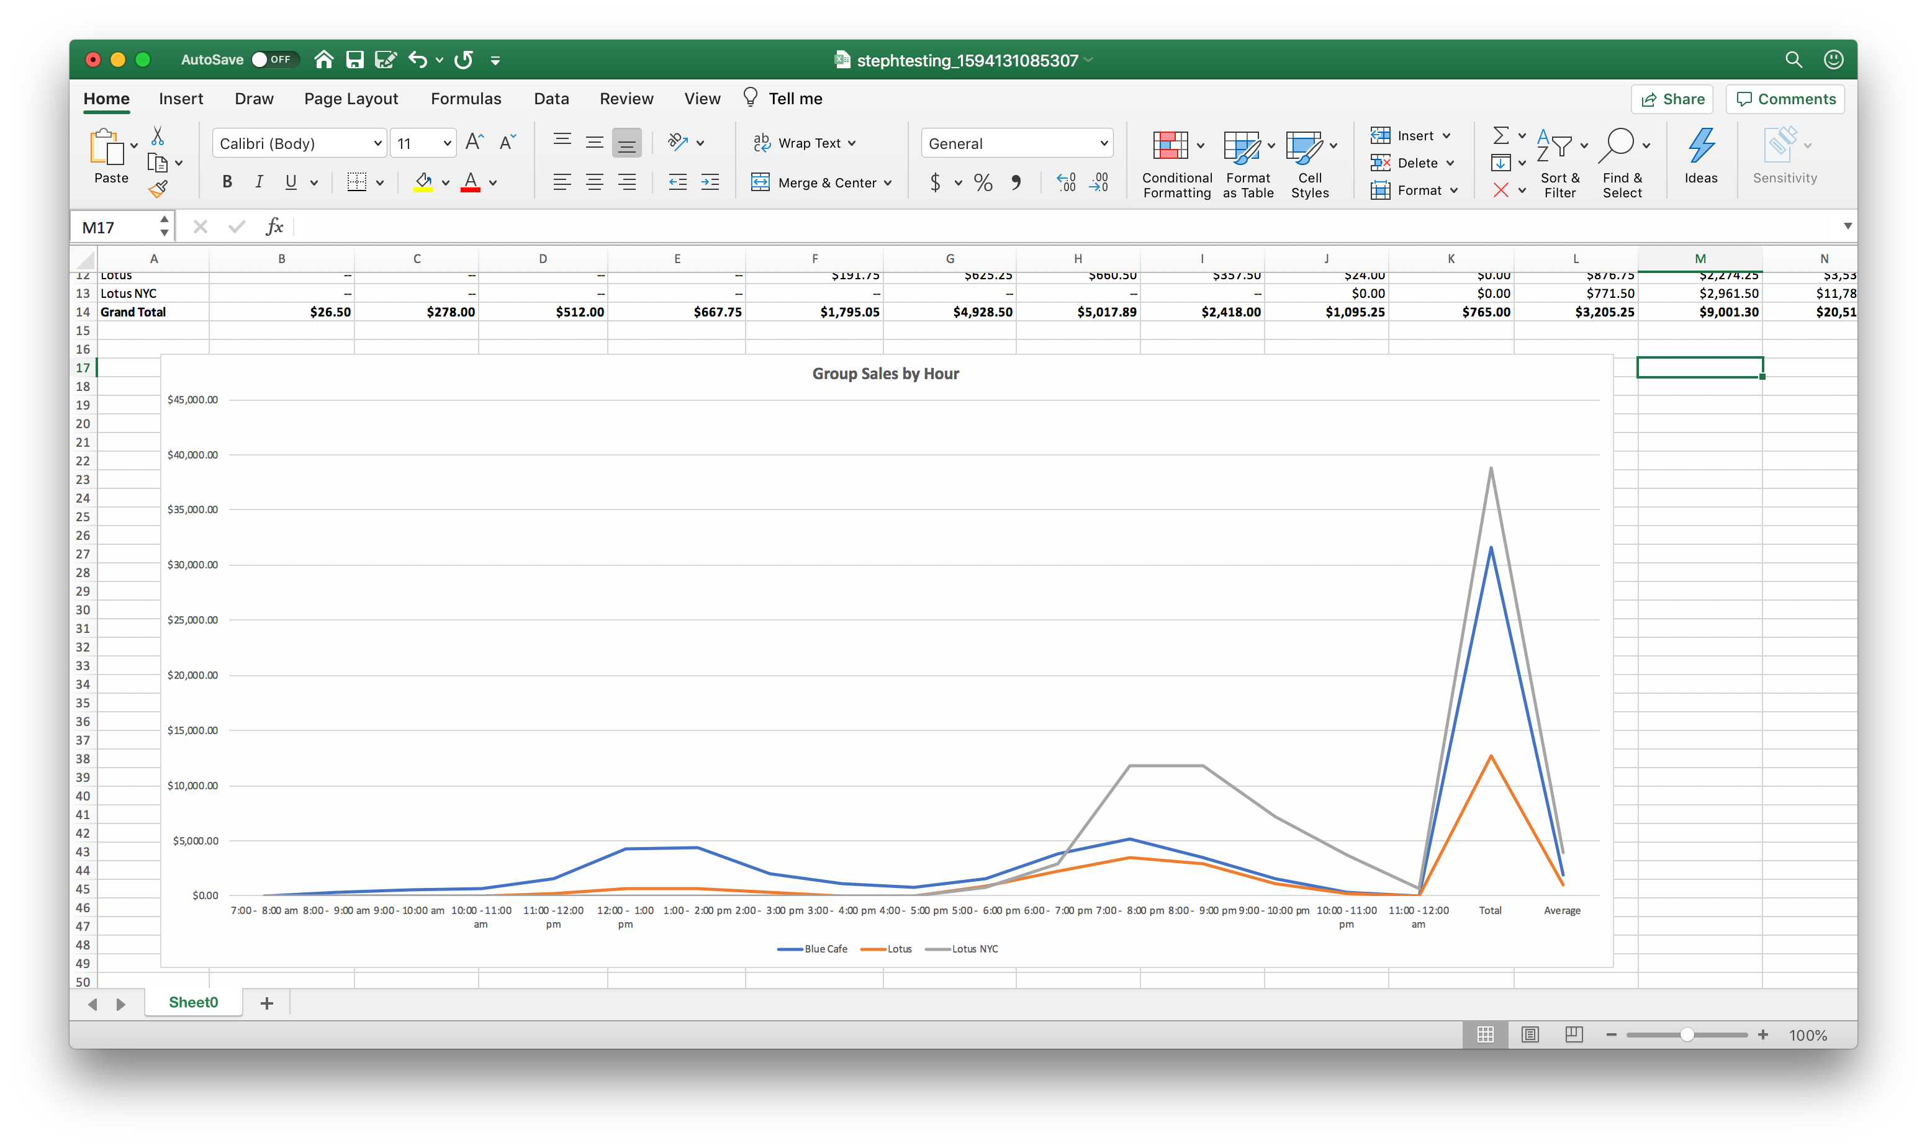Click the zoom slider handle
The image size is (1927, 1148).
pyautogui.click(x=1687, y=1034)
